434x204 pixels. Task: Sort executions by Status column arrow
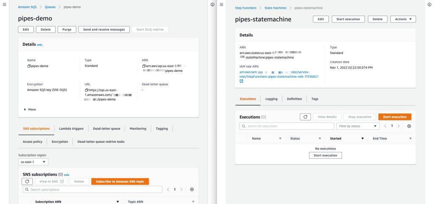pyautogui.click(x=320, y=139)
